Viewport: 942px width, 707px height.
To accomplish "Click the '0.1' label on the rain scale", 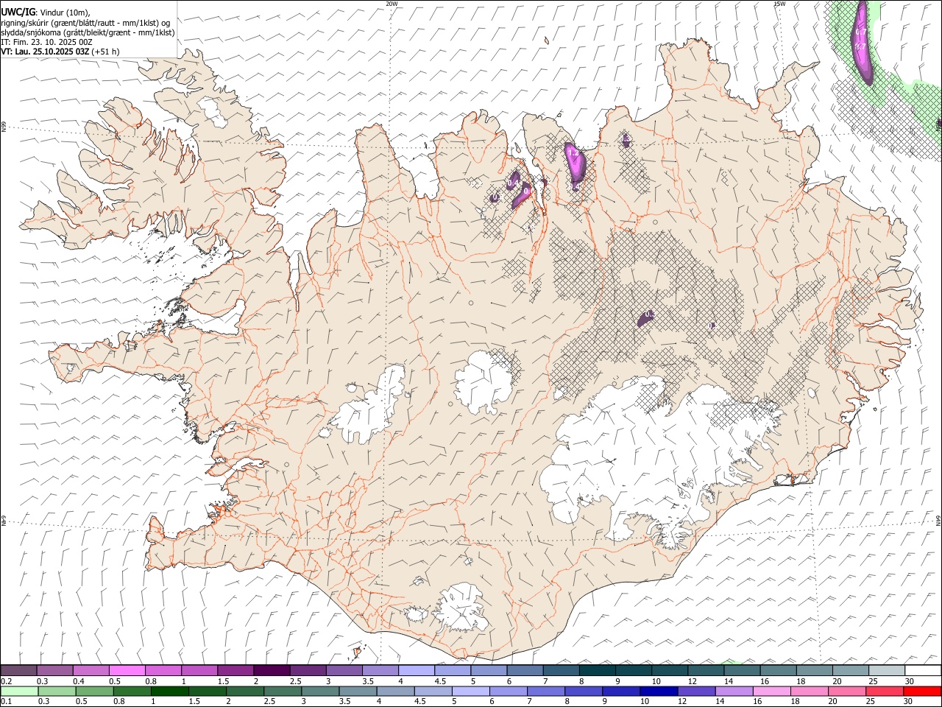I will [6, 702].
